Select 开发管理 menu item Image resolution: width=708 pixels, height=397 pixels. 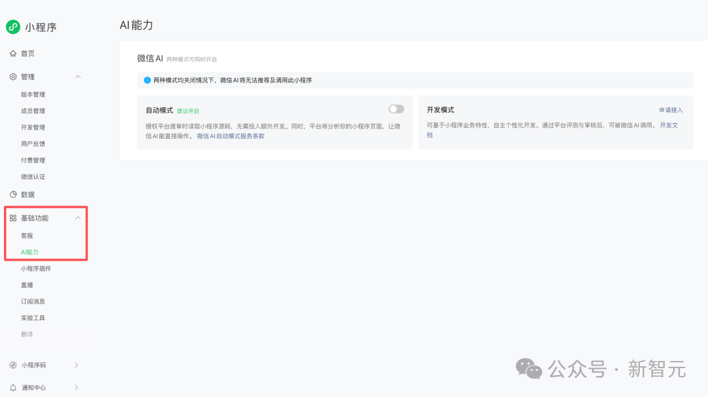coord(33,127)
